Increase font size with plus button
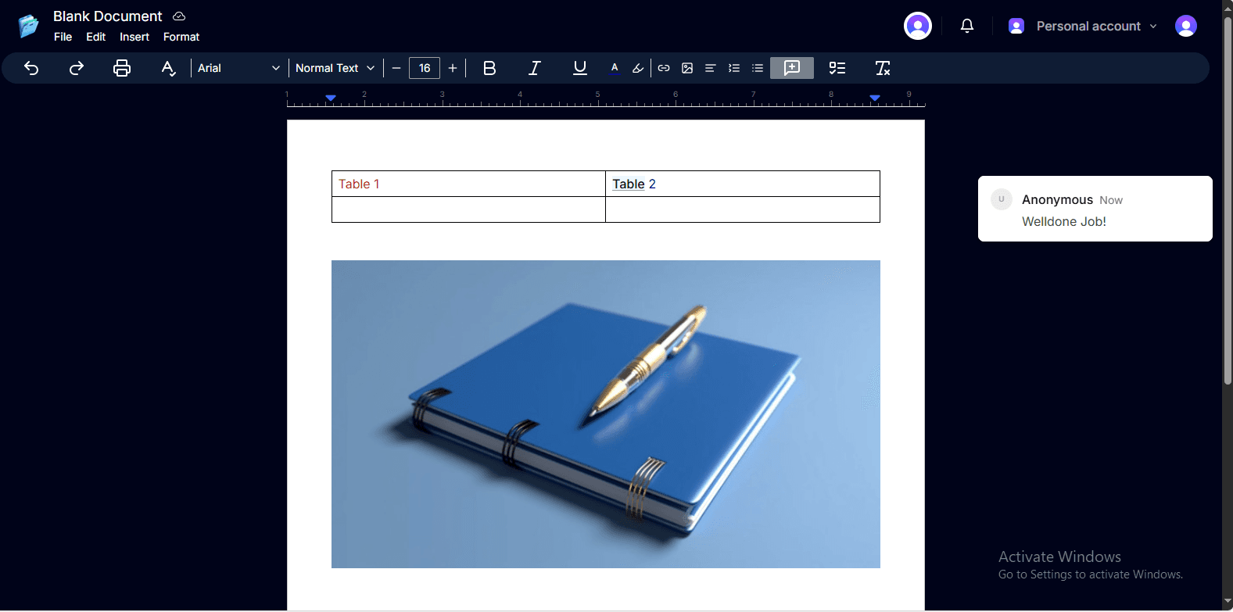1233x612 pixels. pos(453,68)
